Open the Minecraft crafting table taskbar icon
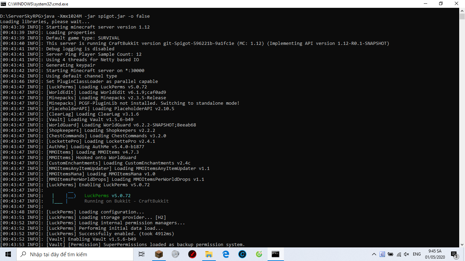The image size is (465, 261). [x=159, y=254]
